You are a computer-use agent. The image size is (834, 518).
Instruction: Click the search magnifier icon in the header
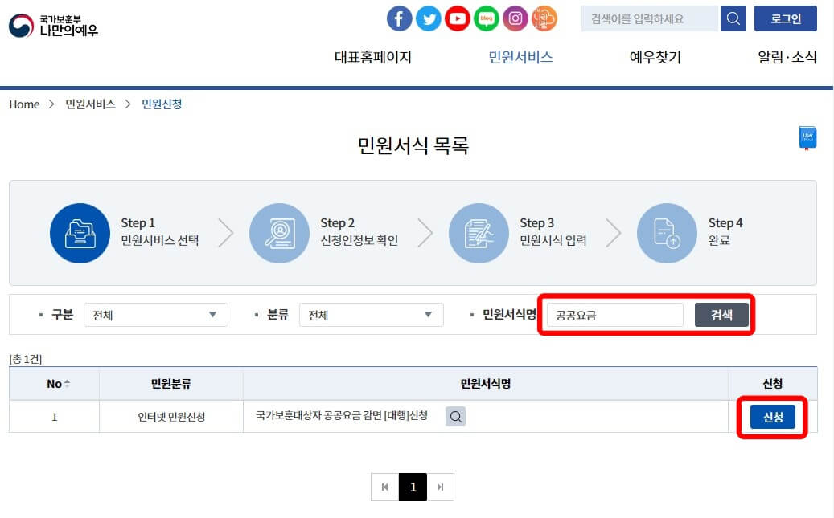pos(732,18)
